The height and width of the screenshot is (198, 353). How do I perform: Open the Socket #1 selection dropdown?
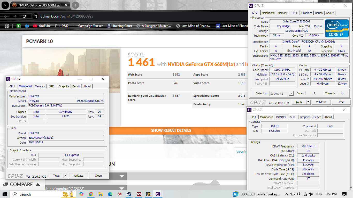281,94
